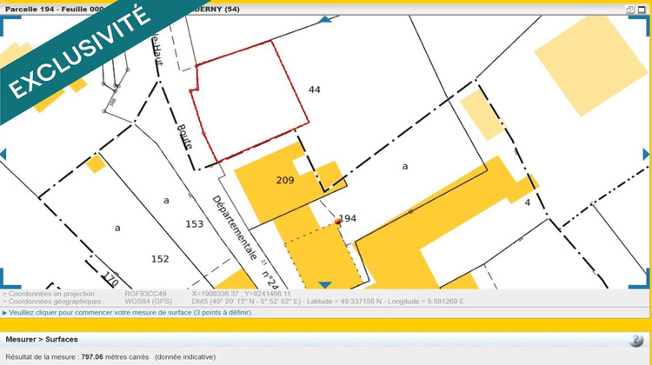Open the help question mark icon
652x365 pixels.
click(635, 340)
